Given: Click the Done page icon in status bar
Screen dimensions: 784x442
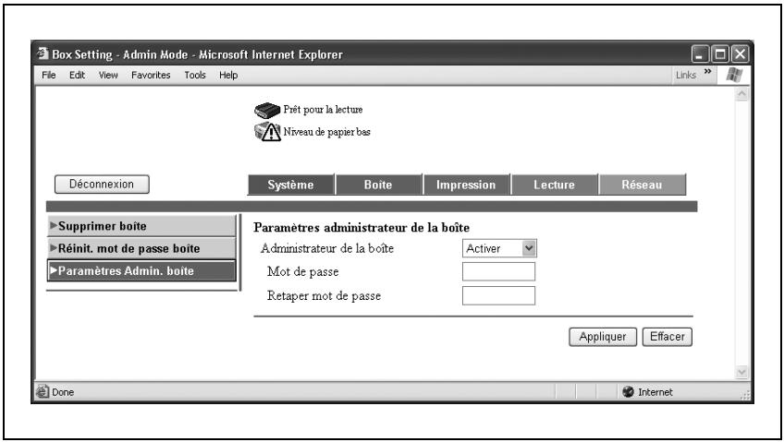Looking at the screenshot, I should [x=43, y=391].
